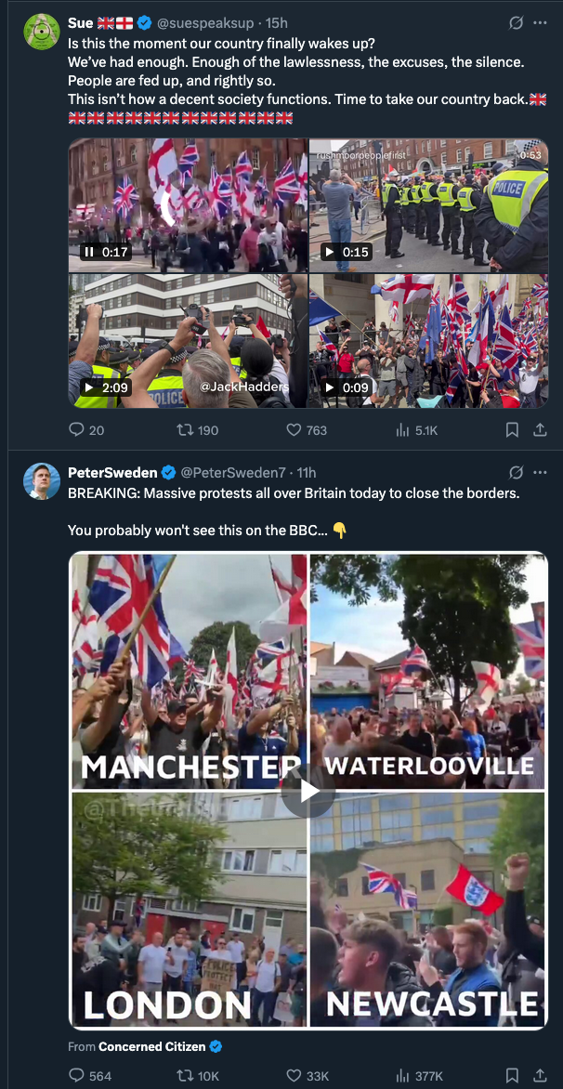Like Sue's post with 763 likes
563x1089 pixels.
pos(294,430)
